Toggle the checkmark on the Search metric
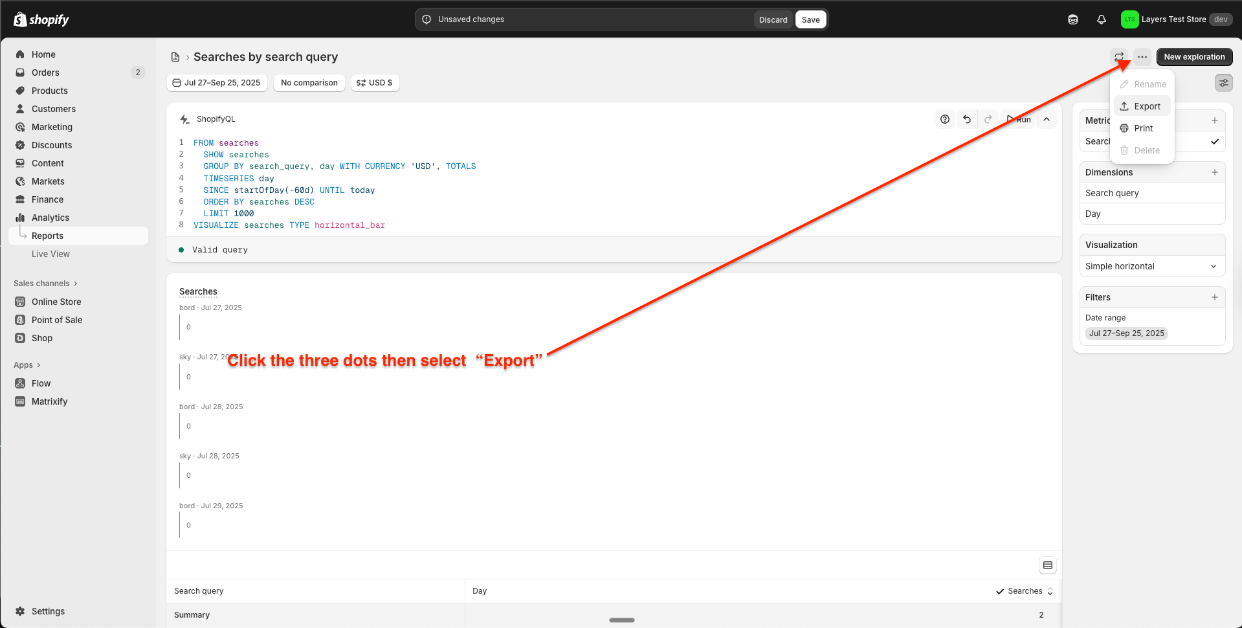Image resolution: width=1242 pixels, height=628 pixels. coord(1213,141)
